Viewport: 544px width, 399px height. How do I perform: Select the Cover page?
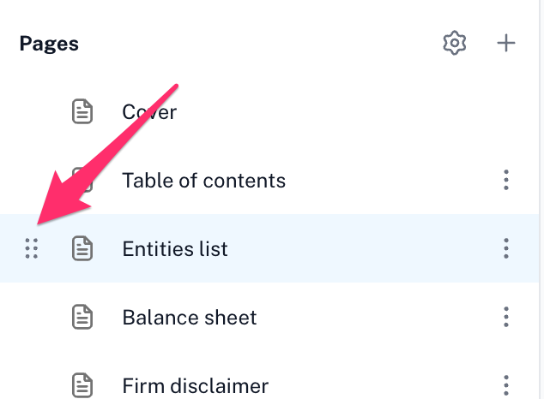[x=149, y=112]
